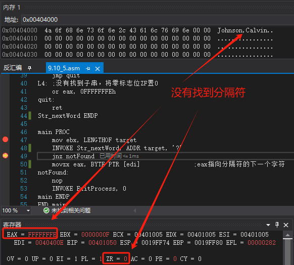The image size is (294, 265).
Task: Click the 内存 1 panel title
Action: (12, 8)
